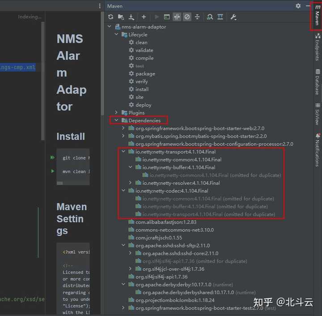The height and width of the screenshot is (316, 322).
Task: Click the Maven panel title
Action: tap(115, 6)
